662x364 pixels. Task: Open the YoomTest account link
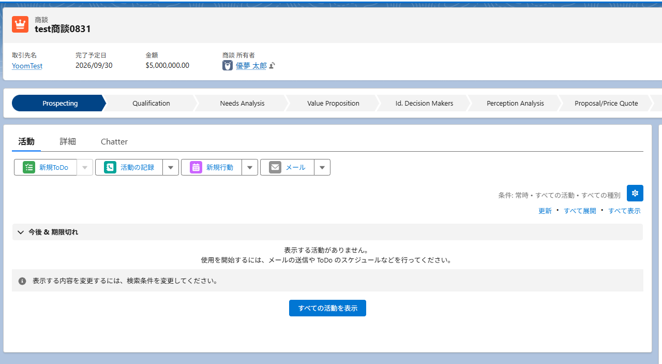[x=27, y=66]
